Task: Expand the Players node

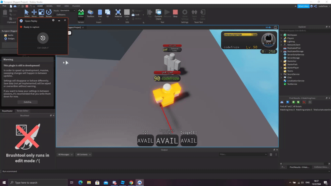Action: 281,38
